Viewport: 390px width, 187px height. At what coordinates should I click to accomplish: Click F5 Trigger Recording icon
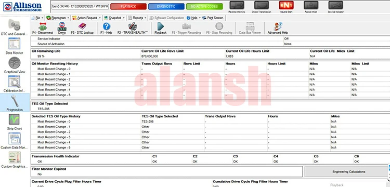(x=186, y=26)
